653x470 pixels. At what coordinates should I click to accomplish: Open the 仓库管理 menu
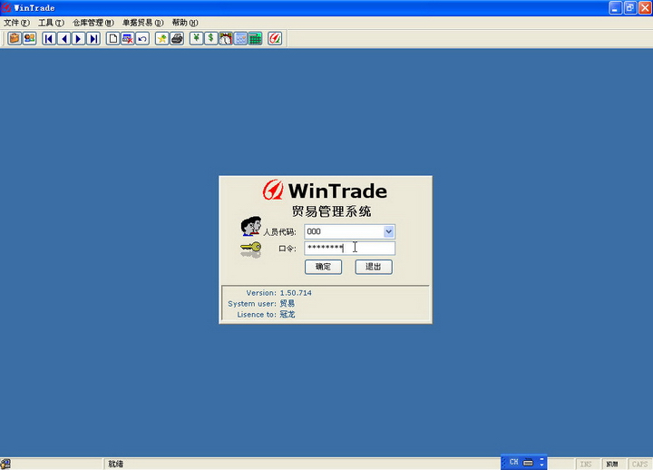(x=93, y=23)
